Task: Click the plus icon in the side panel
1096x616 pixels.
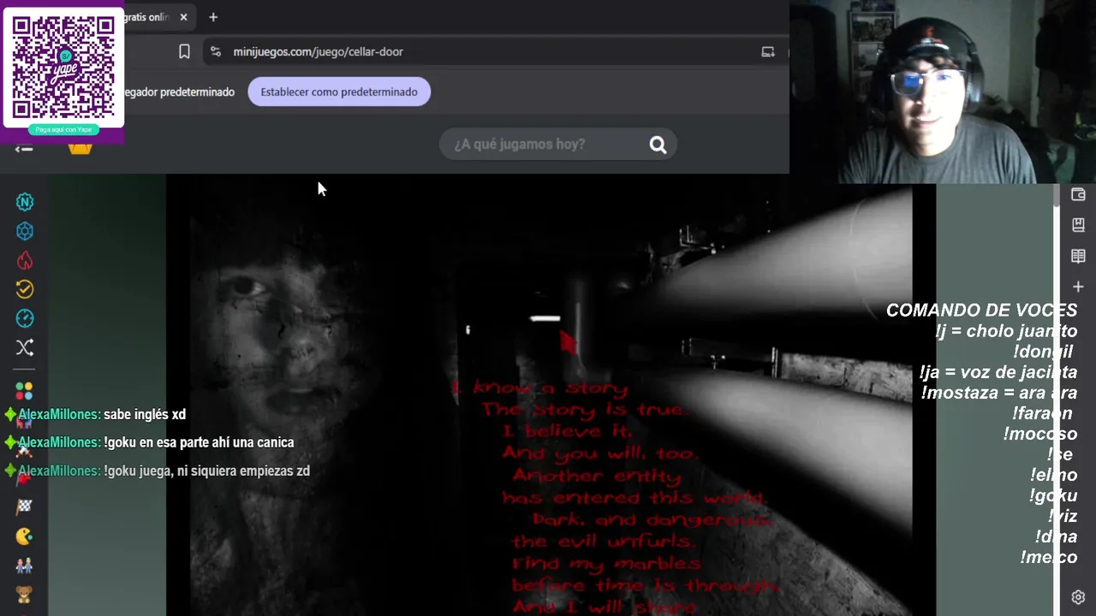Action: tap(1078, 287)
